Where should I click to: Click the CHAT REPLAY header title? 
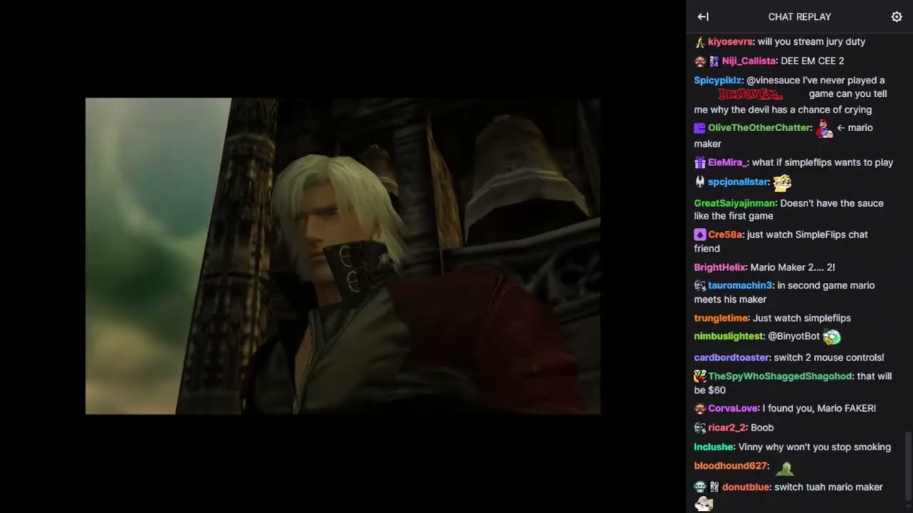(x=800, y=16)
